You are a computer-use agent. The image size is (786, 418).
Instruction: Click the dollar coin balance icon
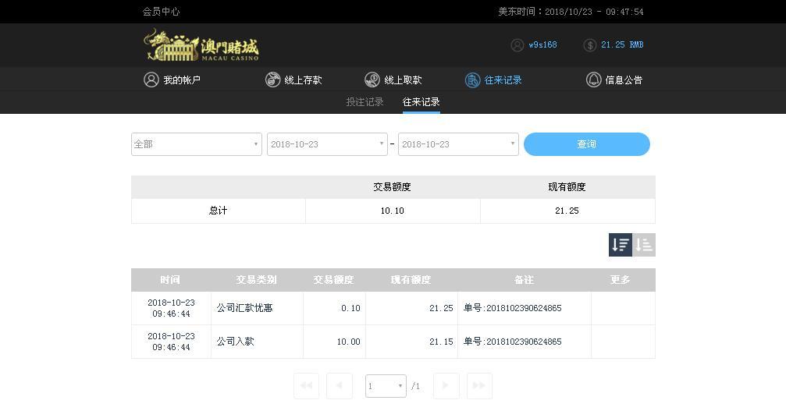point(589,45)
